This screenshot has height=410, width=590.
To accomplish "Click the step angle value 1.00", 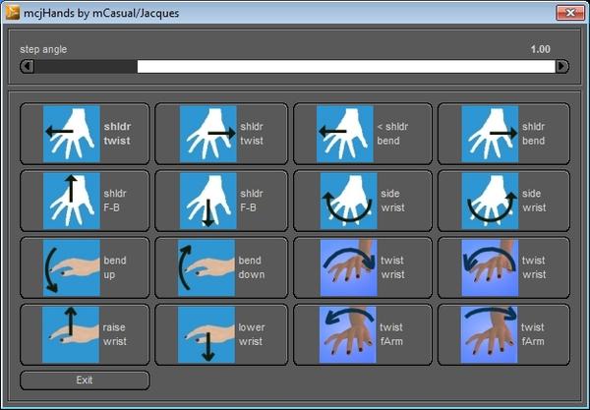I will click(540, 49).
